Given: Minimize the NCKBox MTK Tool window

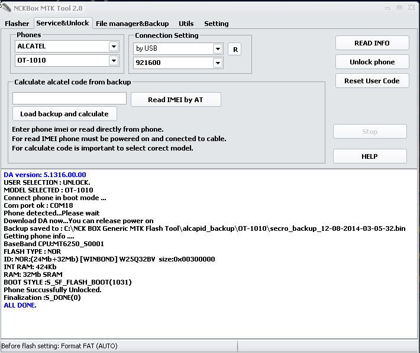Looking at the screenshot, I should point(387,8).
